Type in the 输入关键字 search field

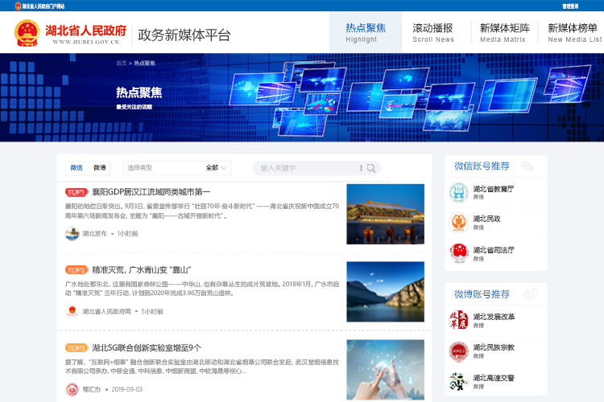tap(306, 168)
